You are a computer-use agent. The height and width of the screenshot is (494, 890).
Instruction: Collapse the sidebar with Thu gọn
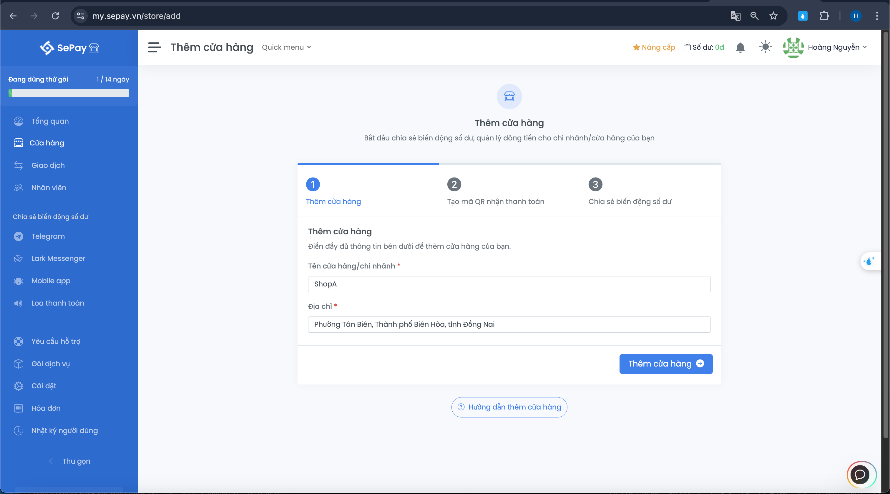69,461
